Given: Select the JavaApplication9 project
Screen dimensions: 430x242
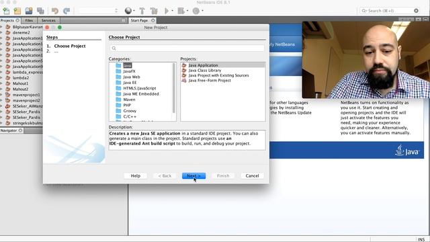Looking at the screenshot, I should tap(28, 67).
